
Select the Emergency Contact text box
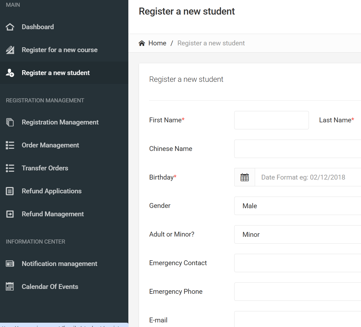pos(297,263)
